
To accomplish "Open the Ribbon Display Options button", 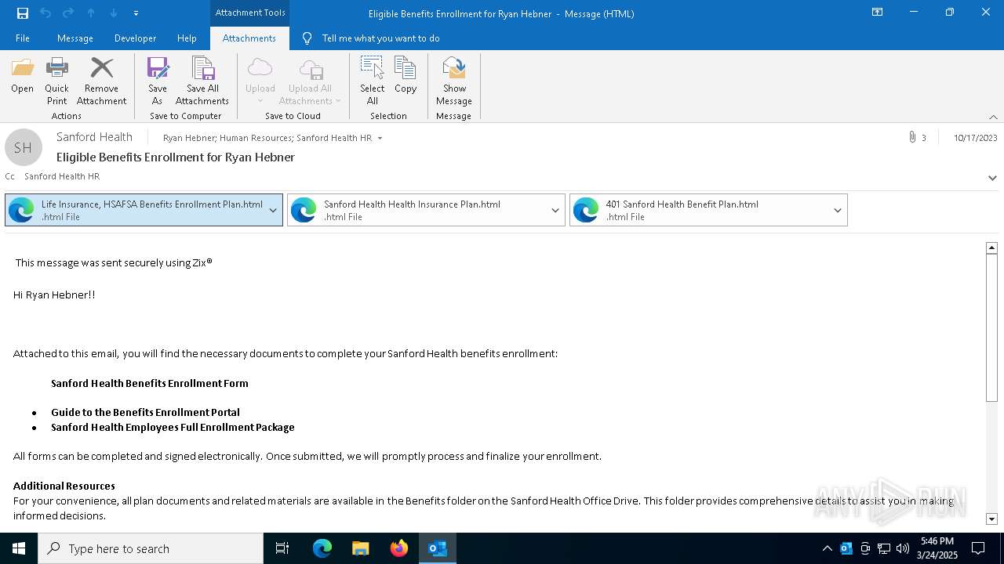I will click(878, 12).
